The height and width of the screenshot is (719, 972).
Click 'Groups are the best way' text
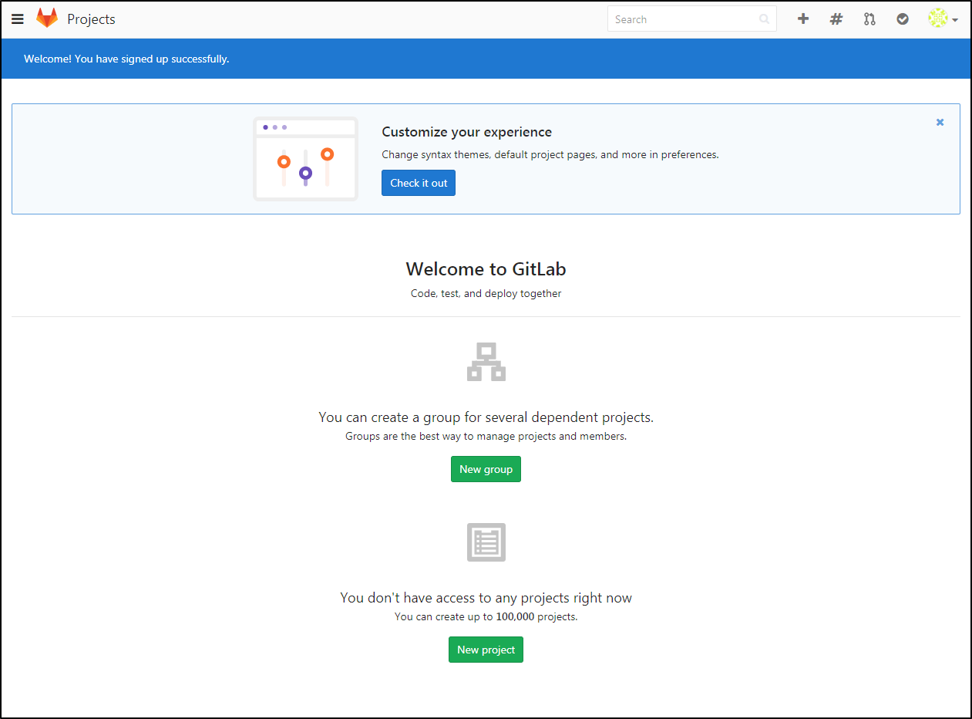pyautogui.click(x=486, y=436)
